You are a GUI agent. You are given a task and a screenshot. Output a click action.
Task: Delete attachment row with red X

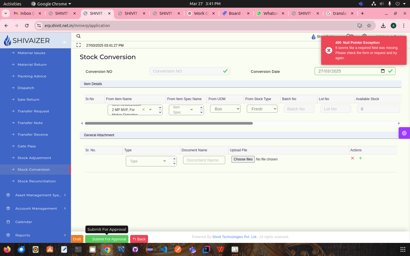(x=352, y=158)
